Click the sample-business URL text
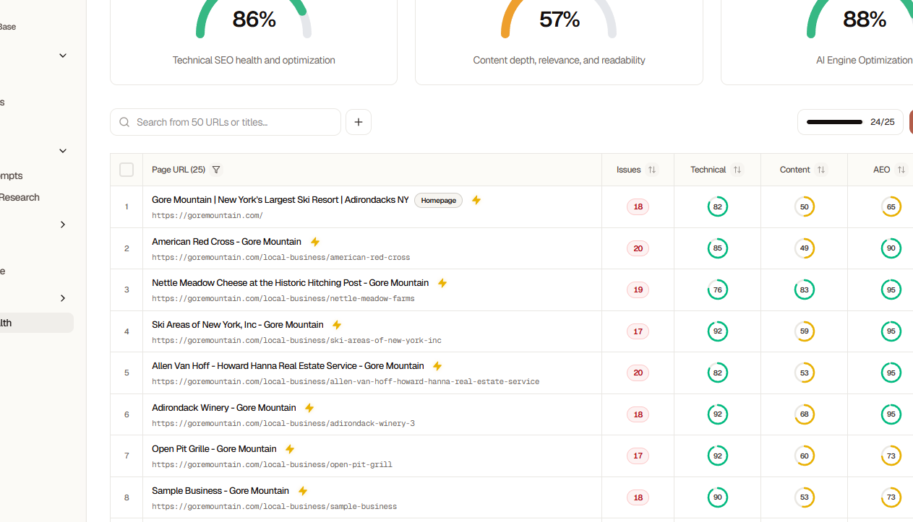 (x=274, y=507)
